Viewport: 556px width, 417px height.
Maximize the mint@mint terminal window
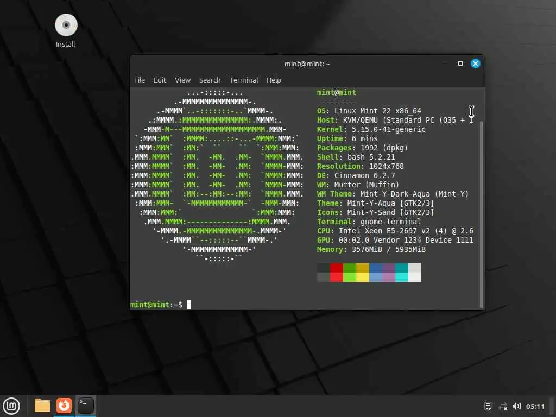point(460,64)
